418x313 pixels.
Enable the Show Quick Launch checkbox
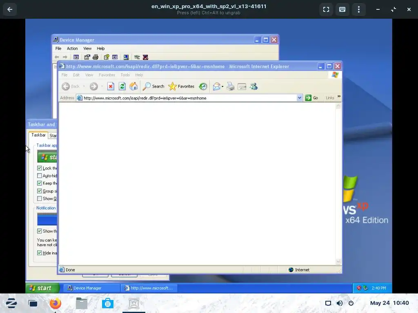(40, 198)
